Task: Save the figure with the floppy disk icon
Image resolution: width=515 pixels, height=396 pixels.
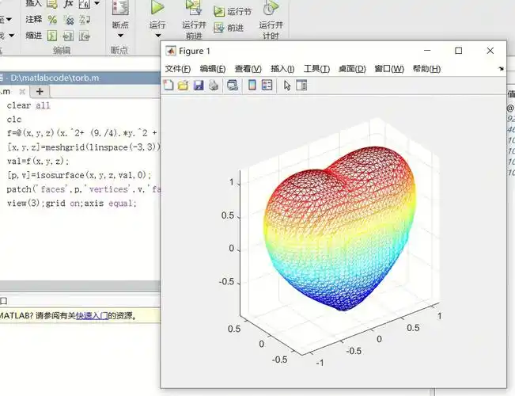Action: click(199, 86)
